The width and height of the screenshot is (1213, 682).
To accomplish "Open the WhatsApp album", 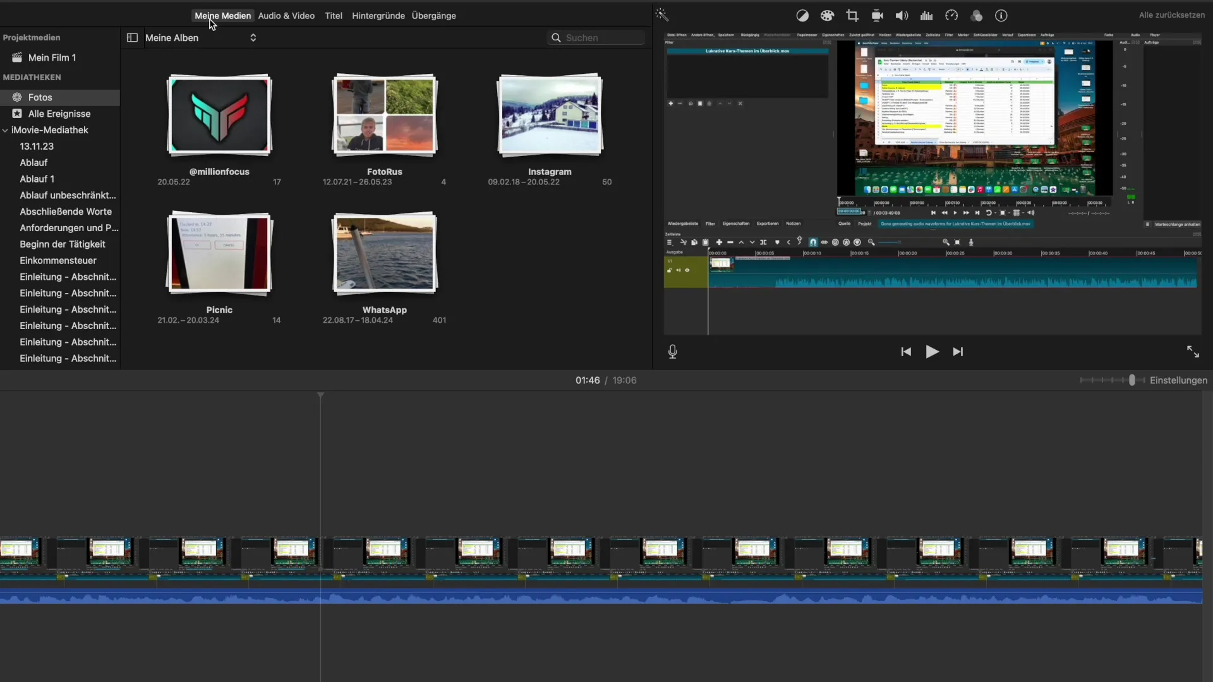I will click(385, 253).
